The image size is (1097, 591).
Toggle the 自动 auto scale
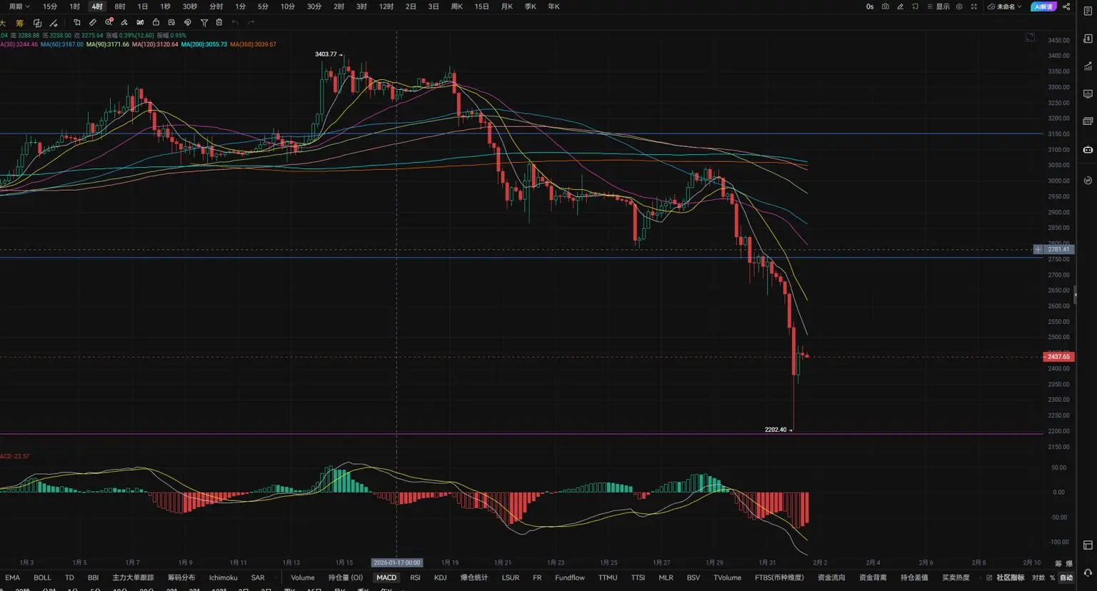[1066, 577]
